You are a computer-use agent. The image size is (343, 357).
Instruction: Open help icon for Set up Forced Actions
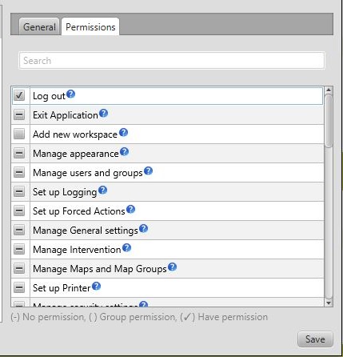pos(130,209)
